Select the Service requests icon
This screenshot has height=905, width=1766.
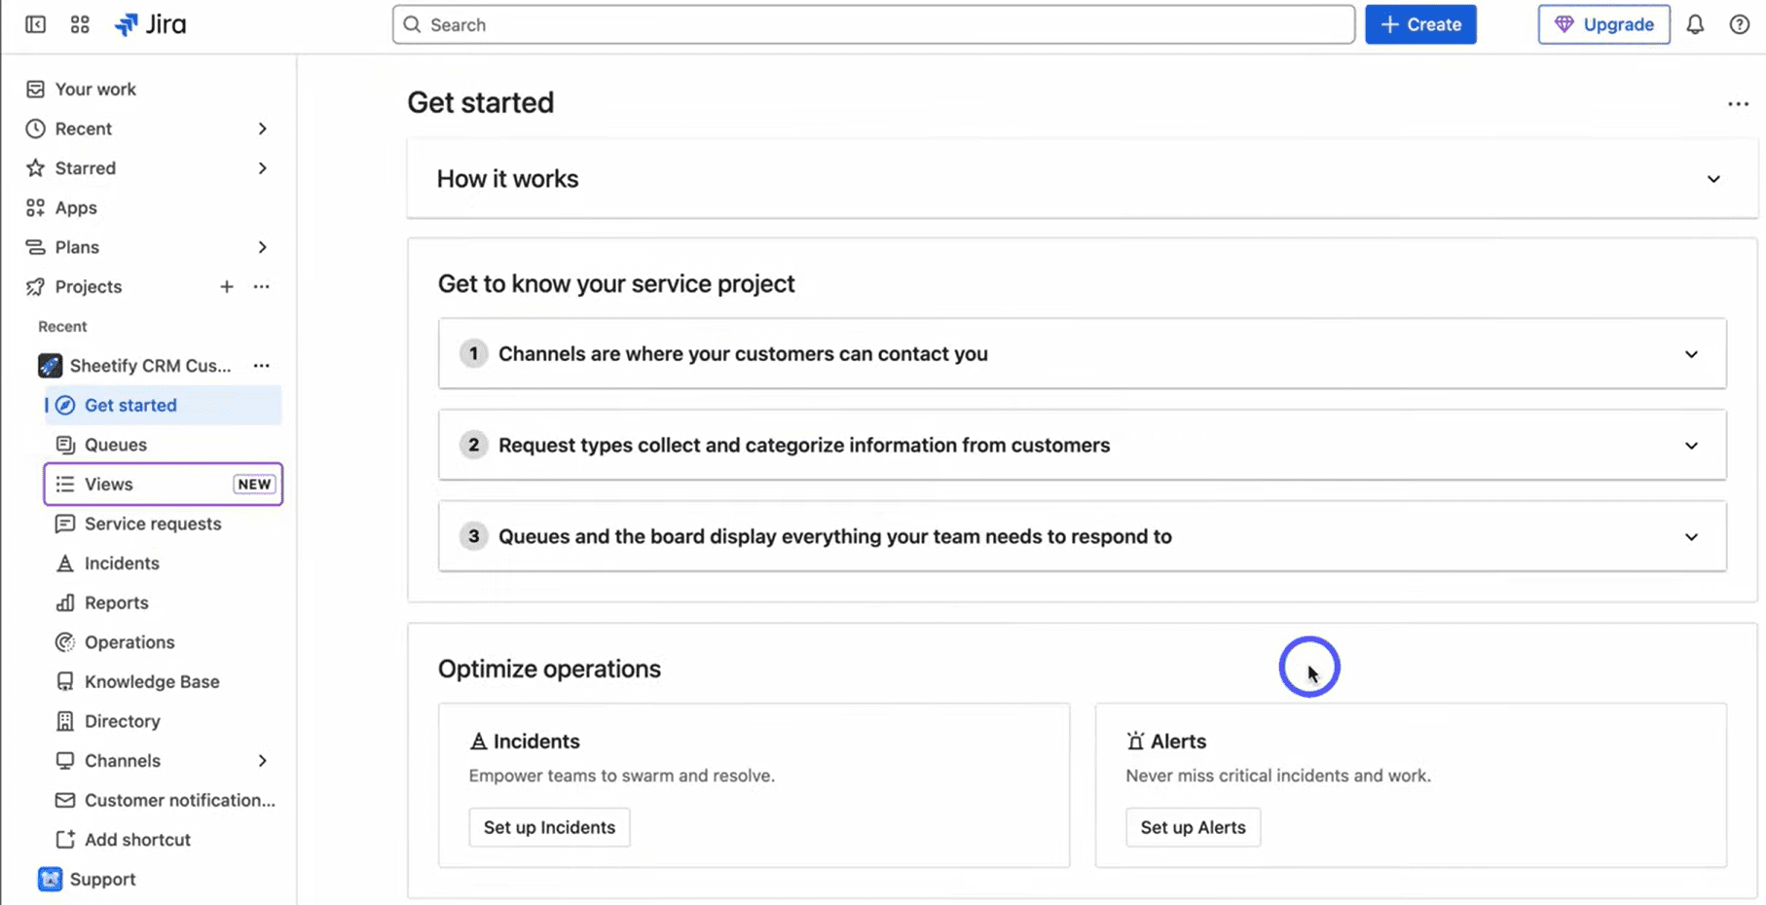tap(64, 524)
